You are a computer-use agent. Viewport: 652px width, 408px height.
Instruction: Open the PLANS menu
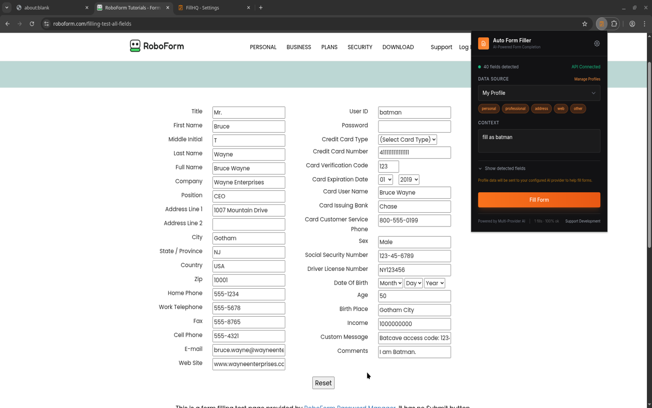(329, 47)
